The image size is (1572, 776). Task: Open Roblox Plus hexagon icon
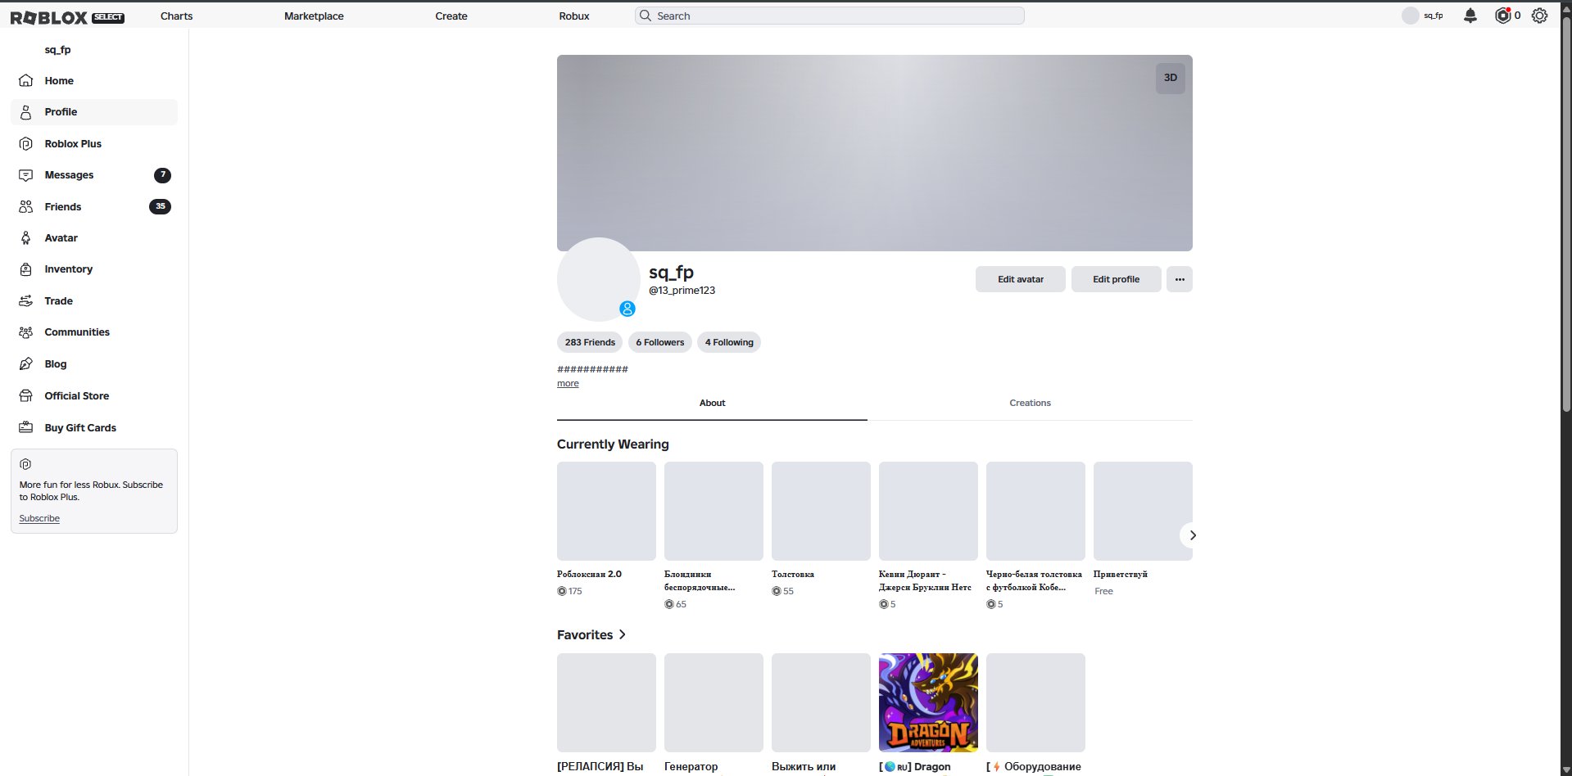tap(26, 143)
